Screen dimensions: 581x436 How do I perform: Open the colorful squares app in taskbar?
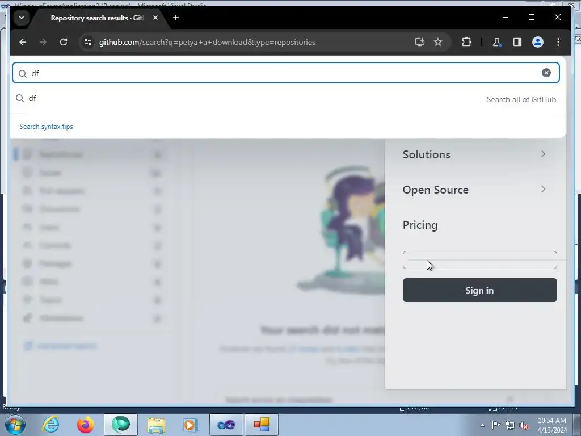pyautogui.click(x=261, y=425)
